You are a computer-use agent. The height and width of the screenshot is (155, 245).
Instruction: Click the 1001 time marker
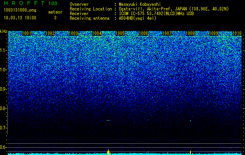pyautogui.click(x=27, y=33)
